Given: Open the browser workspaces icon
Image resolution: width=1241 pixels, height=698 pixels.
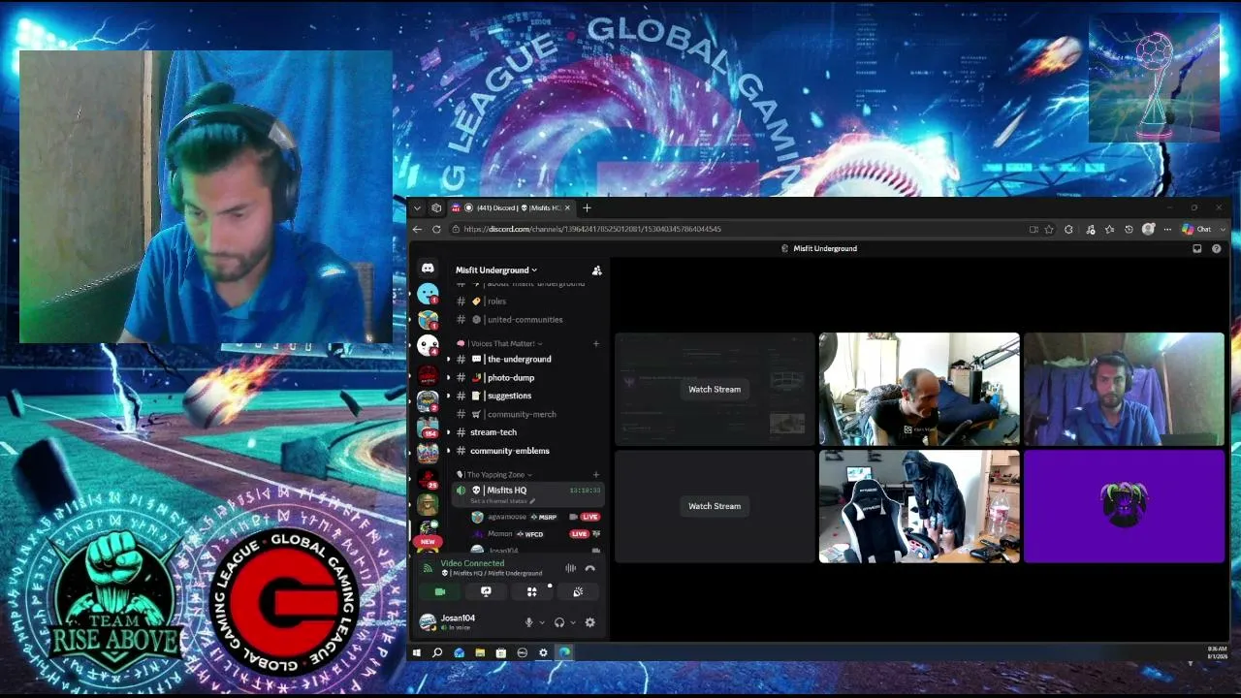Looking at the screenshot, I should (x=436, y=207).
